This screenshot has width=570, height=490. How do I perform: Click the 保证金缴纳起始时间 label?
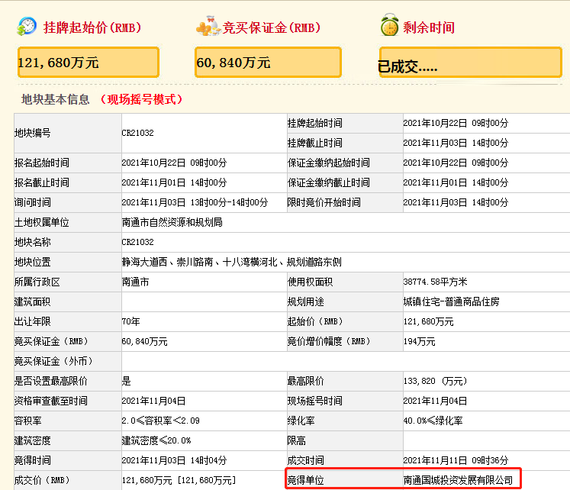(329, 163)
